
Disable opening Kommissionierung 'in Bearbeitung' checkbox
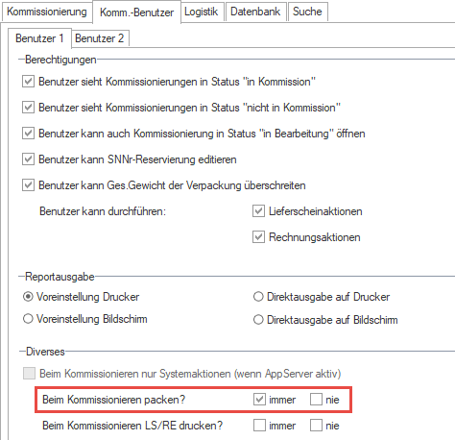point(28,134)
